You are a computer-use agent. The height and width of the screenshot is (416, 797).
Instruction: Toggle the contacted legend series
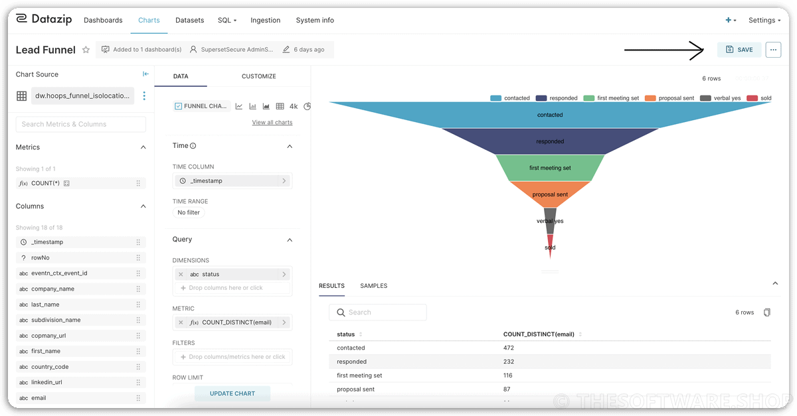pyautogui.click(x=510, y=98)
